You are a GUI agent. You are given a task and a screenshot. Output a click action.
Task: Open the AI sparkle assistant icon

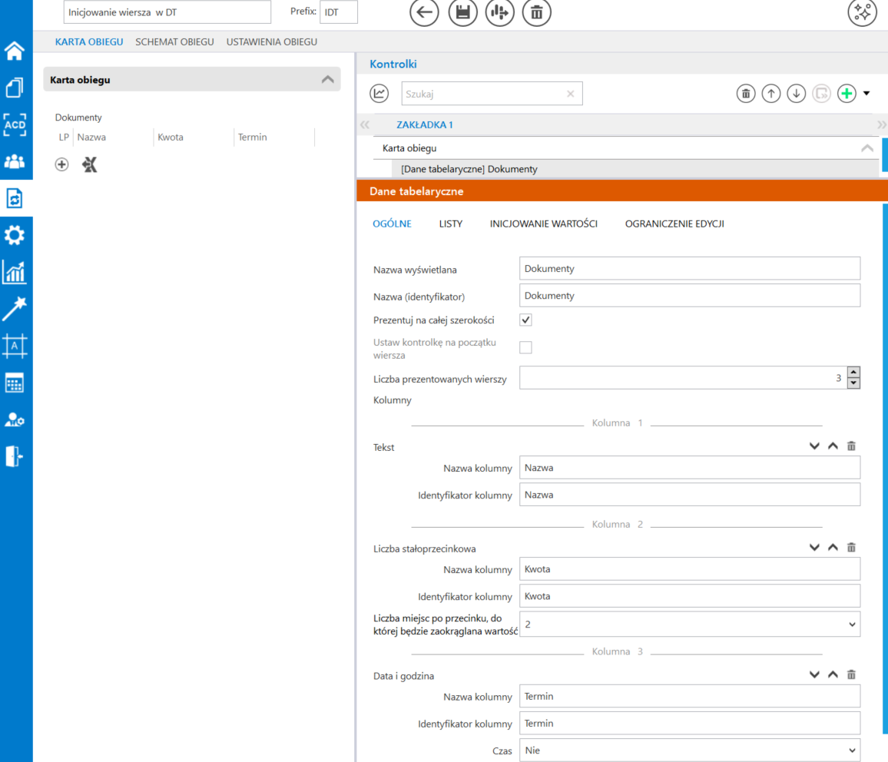(862, 12)
